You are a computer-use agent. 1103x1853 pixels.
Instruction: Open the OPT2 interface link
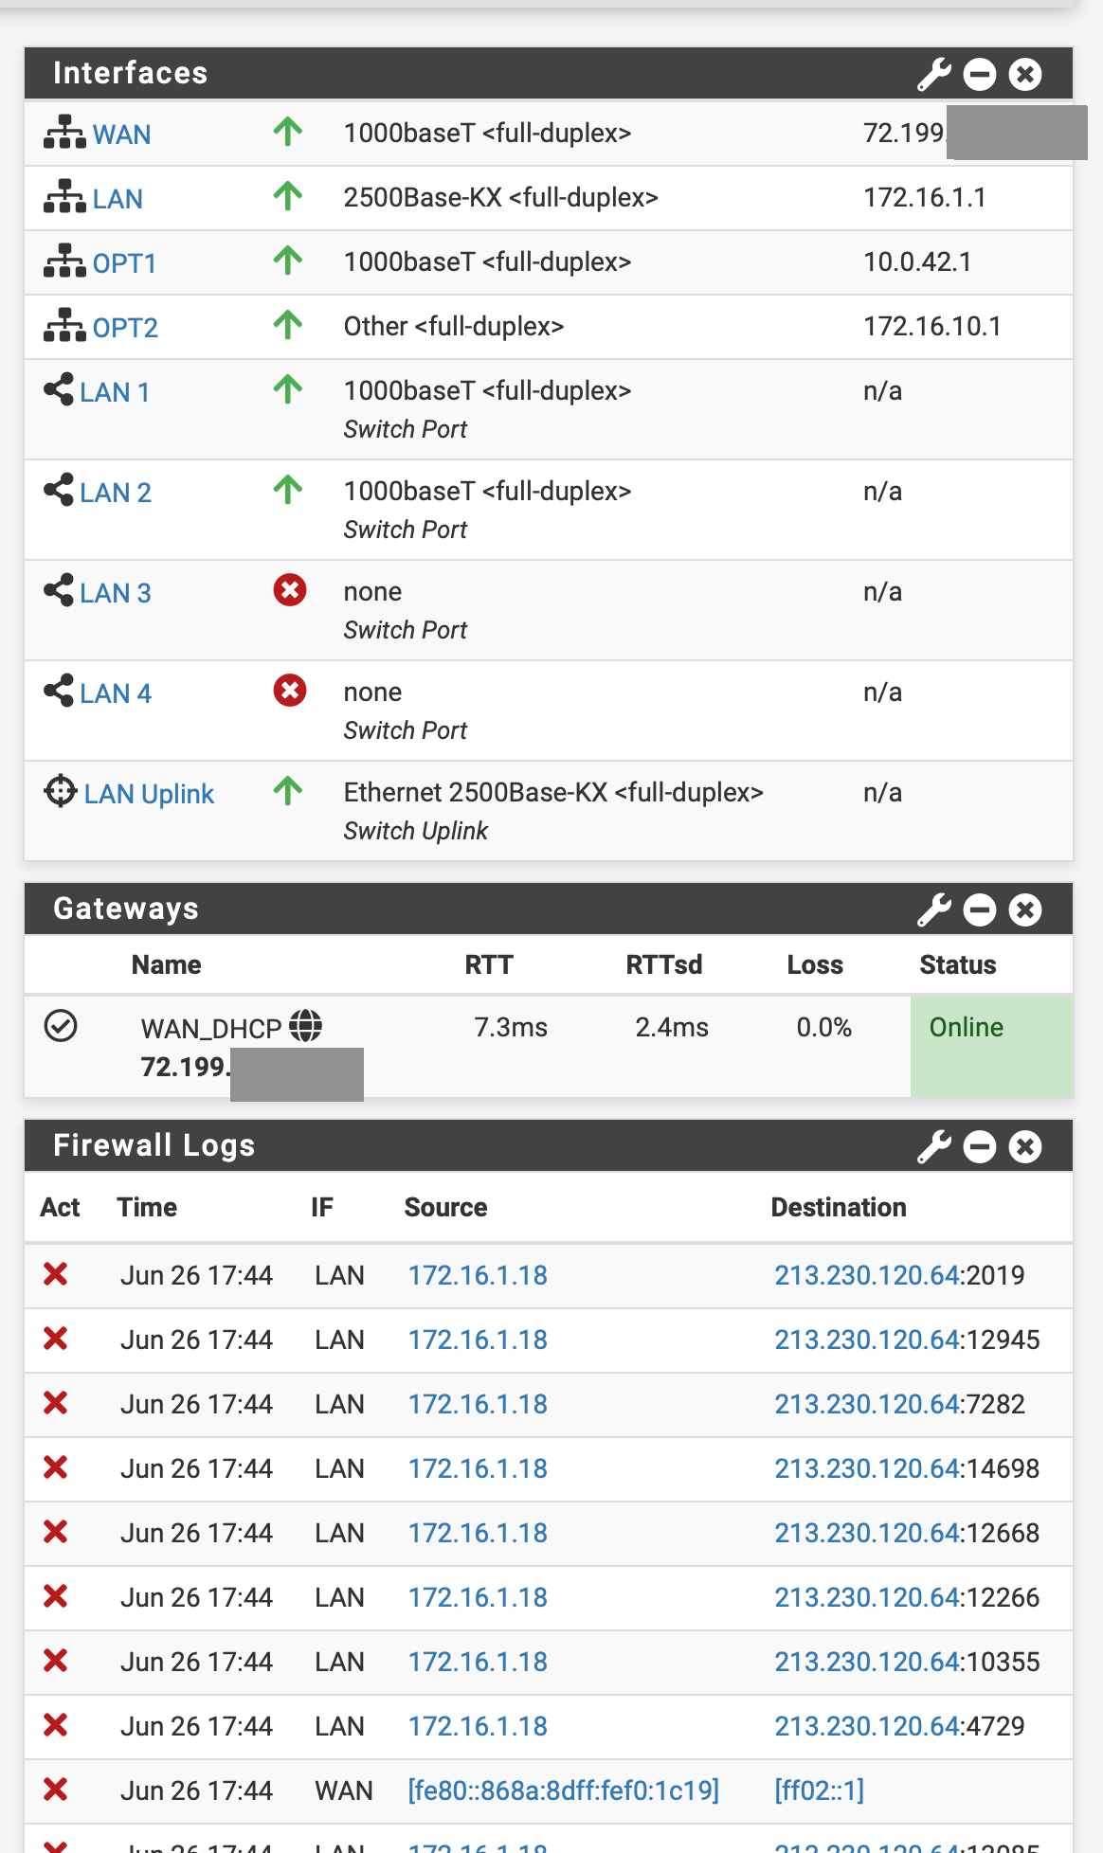click(125, 328)
